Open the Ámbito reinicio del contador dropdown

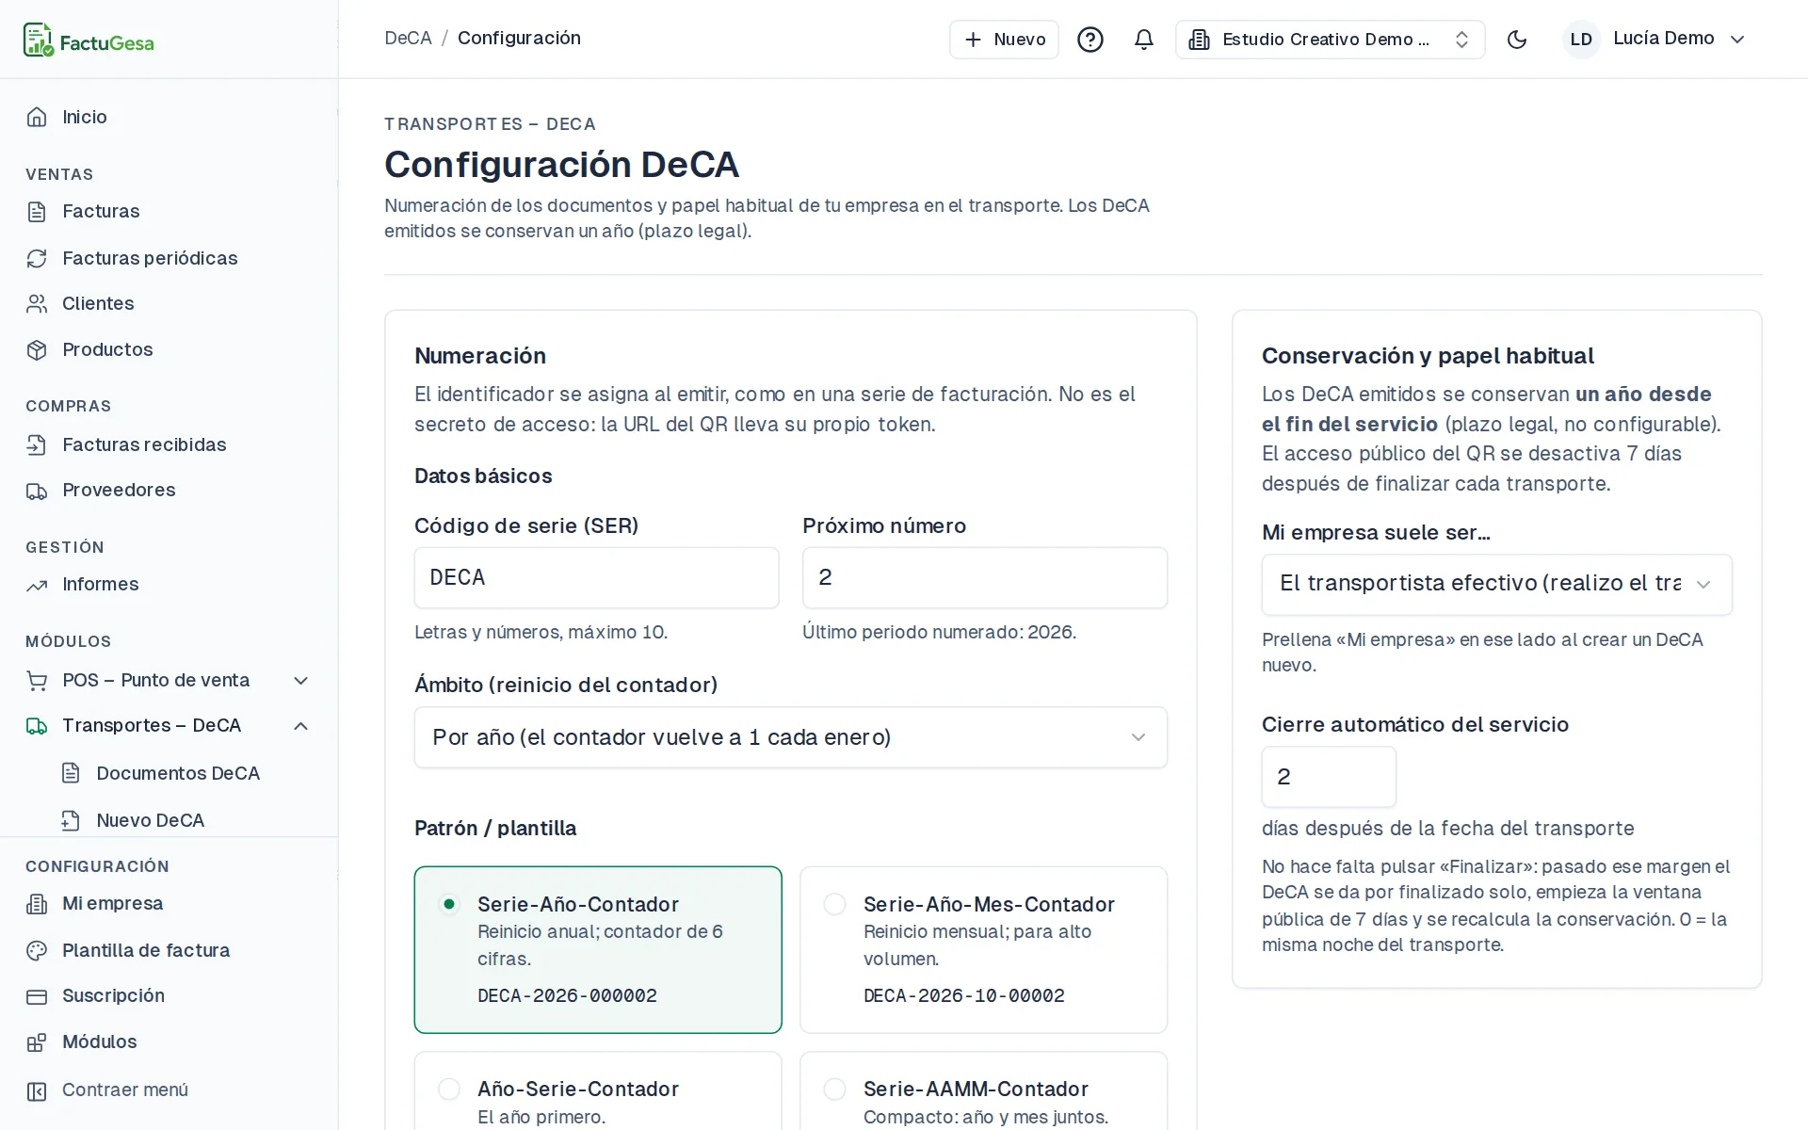pos(791,737)
